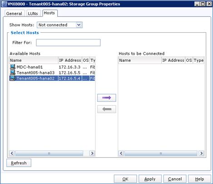
Task: Click the MDC-hana01 host icon
Action: [13, 67]
